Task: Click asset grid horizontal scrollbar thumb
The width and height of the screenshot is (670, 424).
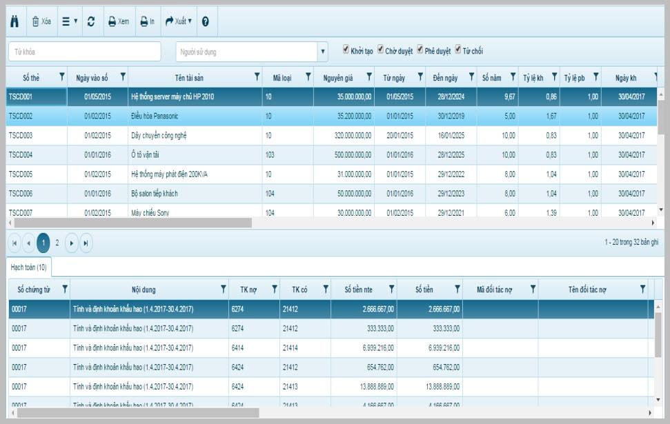Action: pyautogui.click(x=133, y=223)
